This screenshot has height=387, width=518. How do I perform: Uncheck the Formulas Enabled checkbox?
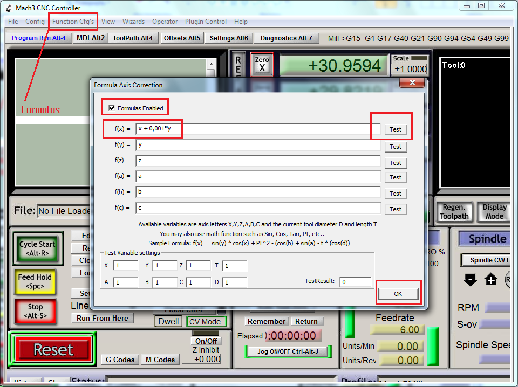[x=112, y=108]
